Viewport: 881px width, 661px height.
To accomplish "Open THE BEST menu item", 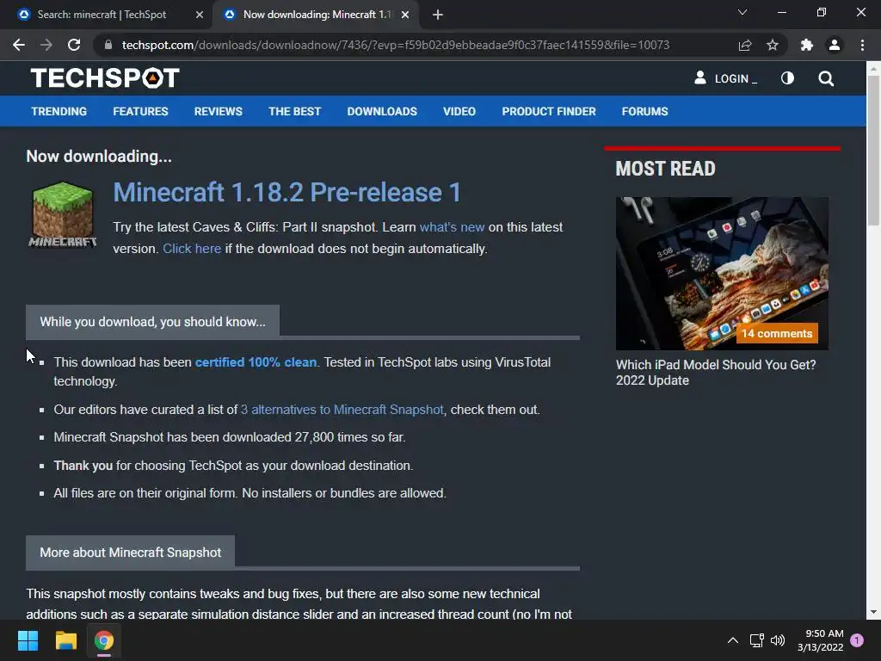I will pyautogui.click(x=294, y=111).
